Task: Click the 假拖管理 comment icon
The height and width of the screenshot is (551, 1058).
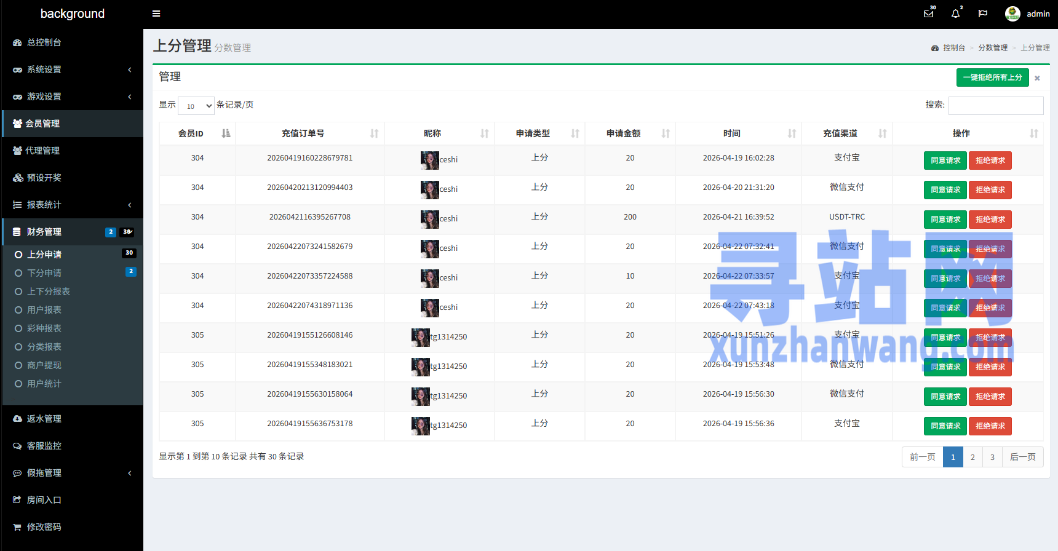Action: coord(17,473)
